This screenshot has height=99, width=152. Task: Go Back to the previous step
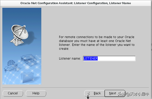coord(95,93)
